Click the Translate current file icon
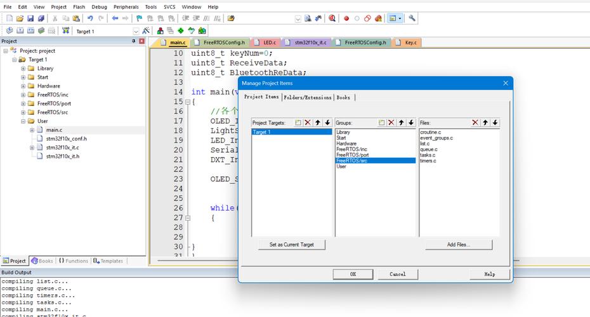 point(10,31)
